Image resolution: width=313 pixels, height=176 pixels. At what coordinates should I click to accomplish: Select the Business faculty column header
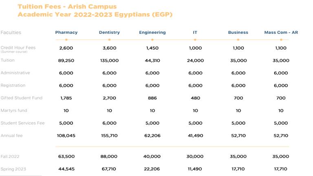(238, 33)
